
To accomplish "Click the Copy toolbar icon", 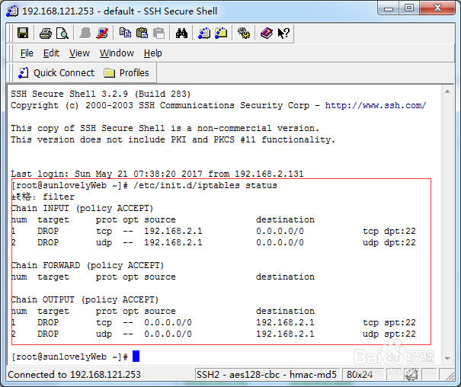I will pos(125,33).
